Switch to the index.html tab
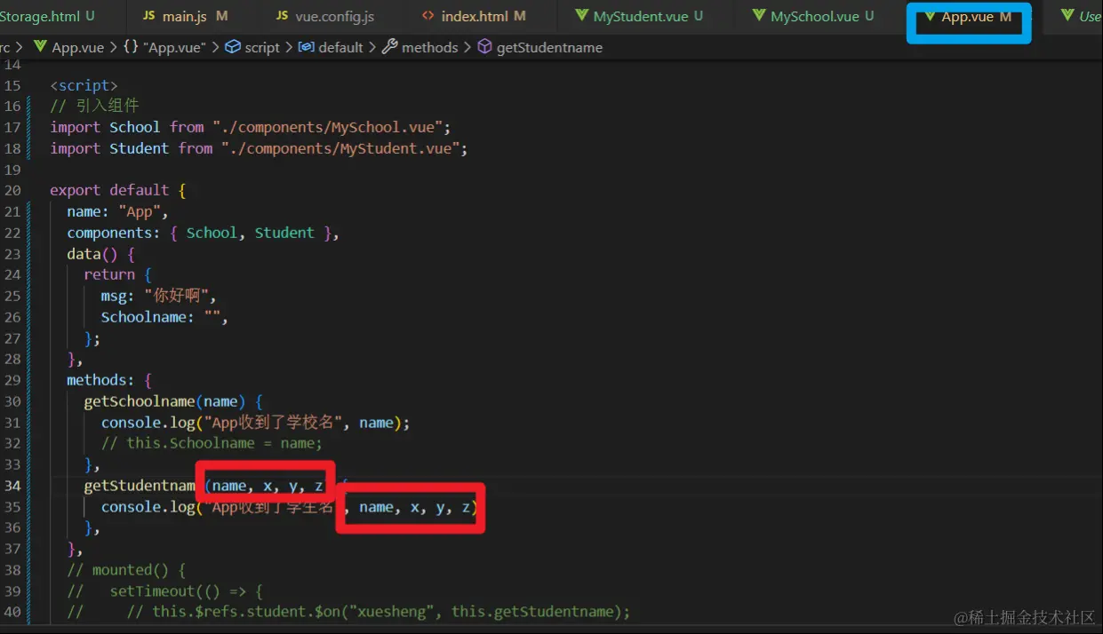This screenshot has height=634, width=1103. 474,16
